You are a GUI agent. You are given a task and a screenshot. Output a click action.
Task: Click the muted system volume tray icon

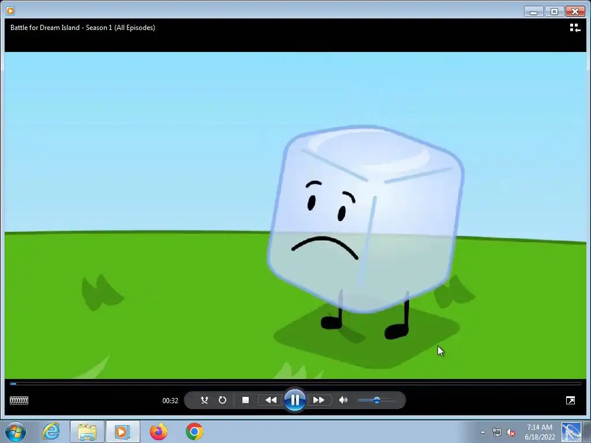click(511, 432)
